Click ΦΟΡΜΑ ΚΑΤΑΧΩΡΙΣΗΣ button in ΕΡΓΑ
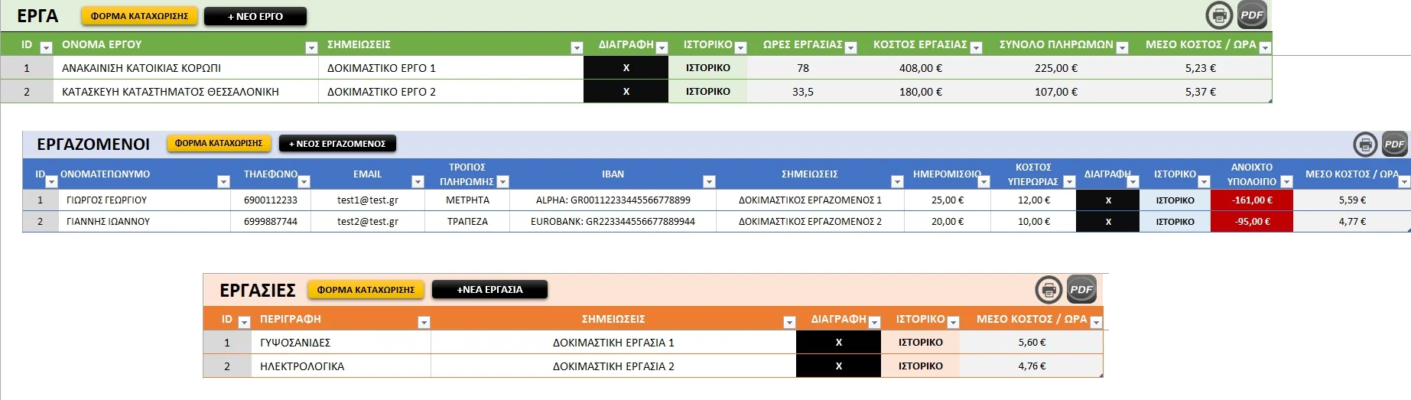 click(139, 16)
